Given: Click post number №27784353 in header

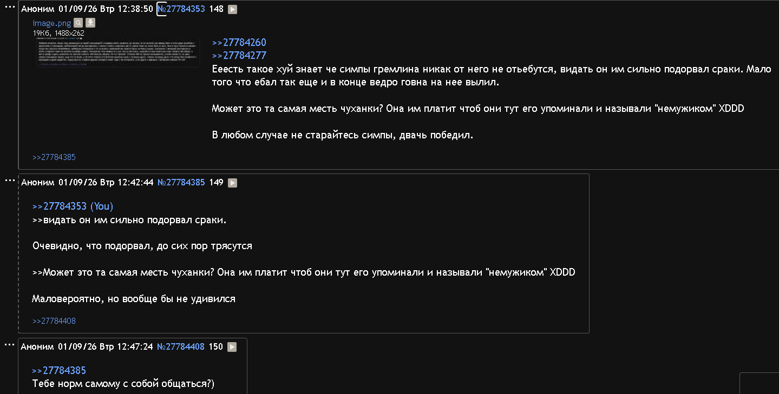Looking at the screenshot, I should coord(181,9).
